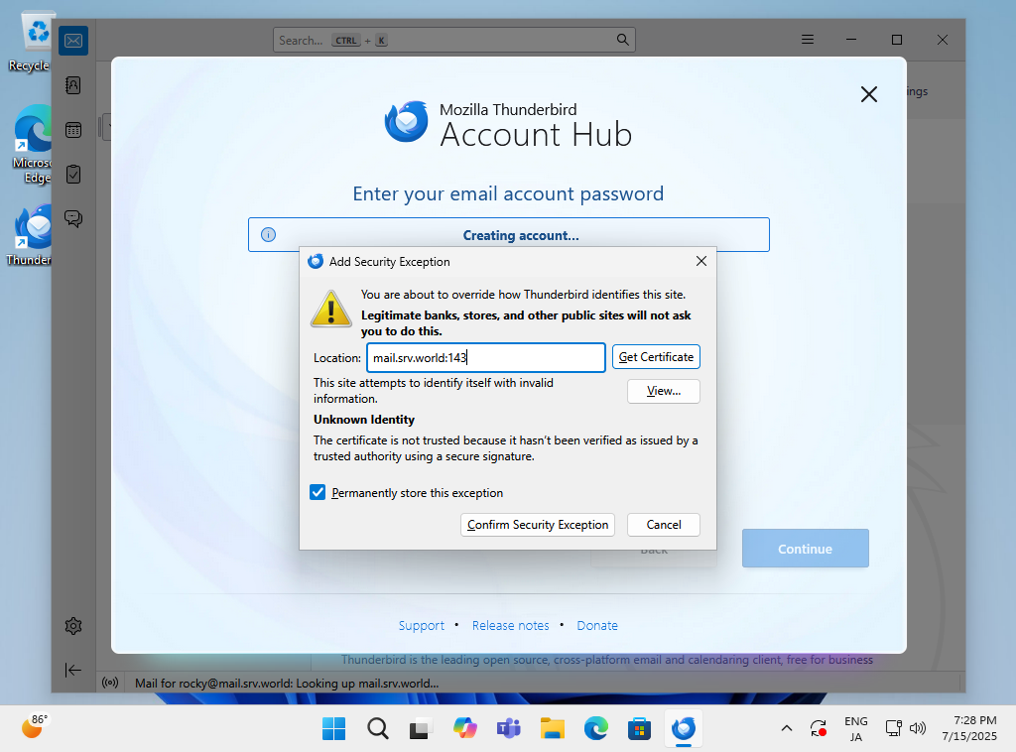Click the Thunderbird taskbar icon
Viewport: 1016px width, 752px height.
click(x=684, y=728)
